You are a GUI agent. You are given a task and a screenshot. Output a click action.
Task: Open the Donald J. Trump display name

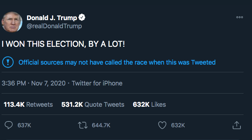(x=52, y=18)
